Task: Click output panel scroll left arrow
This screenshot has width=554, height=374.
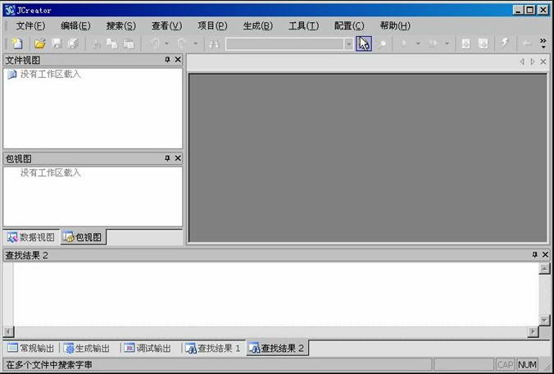Action: coord(9,332)
